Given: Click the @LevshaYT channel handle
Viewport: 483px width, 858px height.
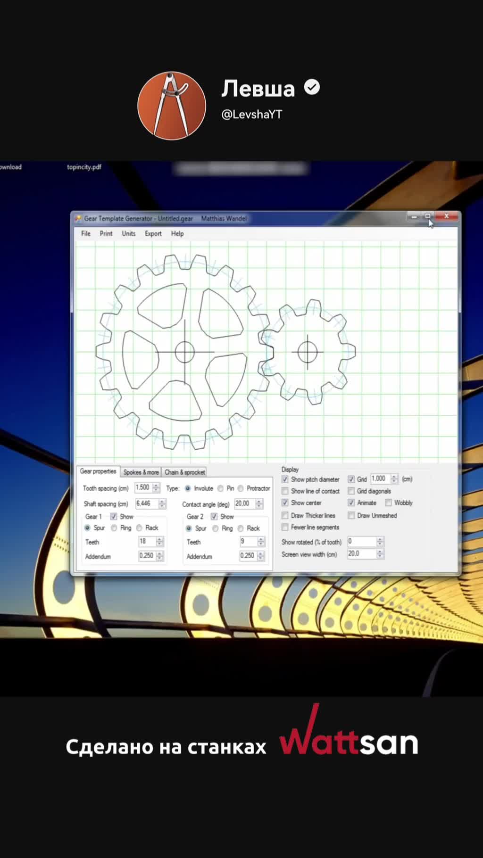Looking at the screenshot, I should pyautogui.click(x=252, y=115).
